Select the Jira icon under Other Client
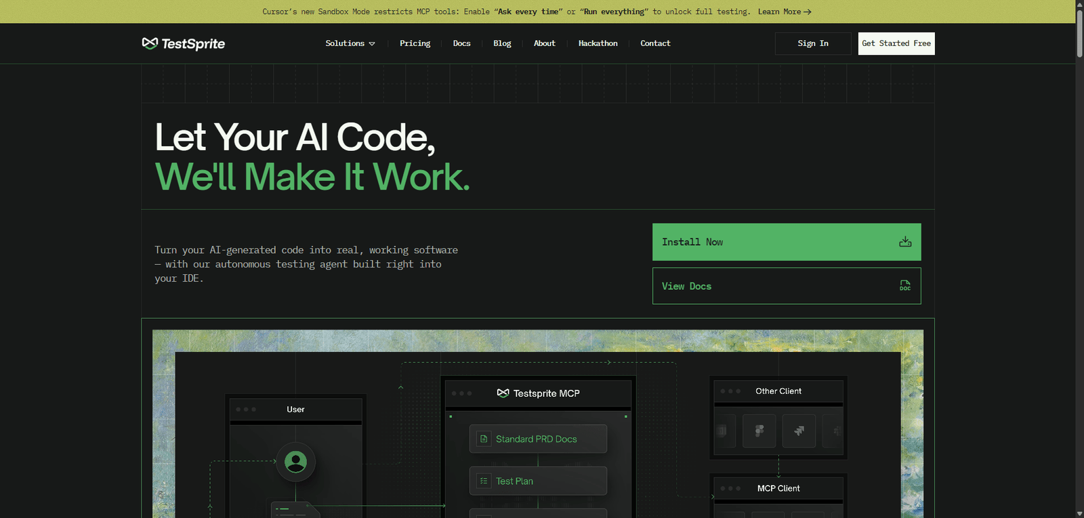The image size is (1084, 518). tap(799, 431)
